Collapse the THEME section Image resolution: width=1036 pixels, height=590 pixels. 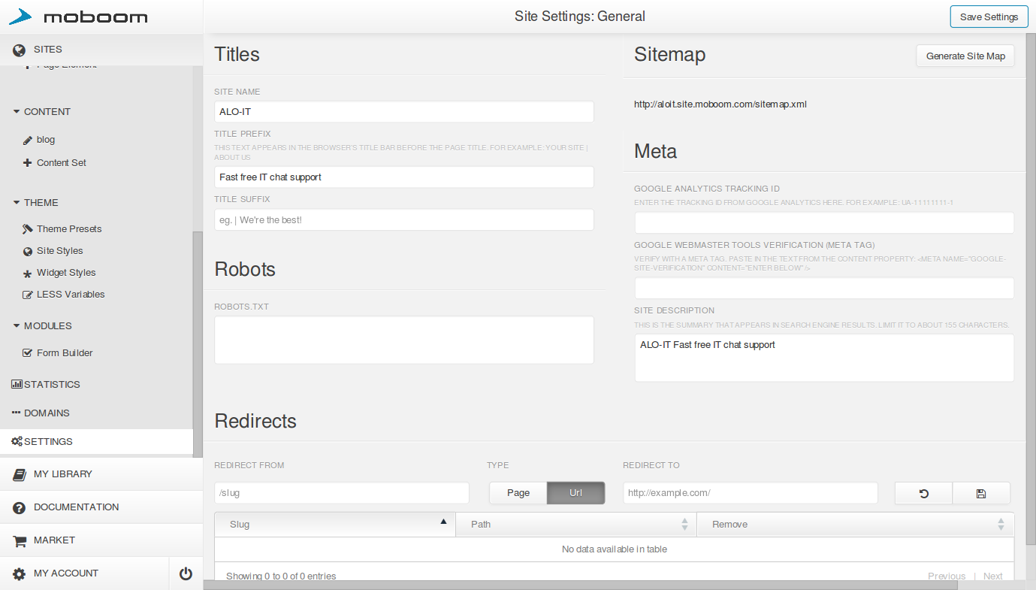[17, 203]
